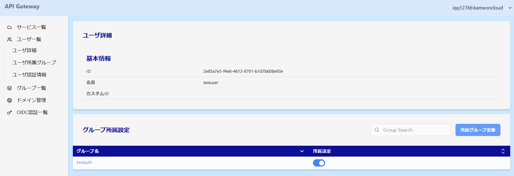Go to OIDC認証一覧 in the sidebar
514x176 pixels.
[x=32, y=112]
